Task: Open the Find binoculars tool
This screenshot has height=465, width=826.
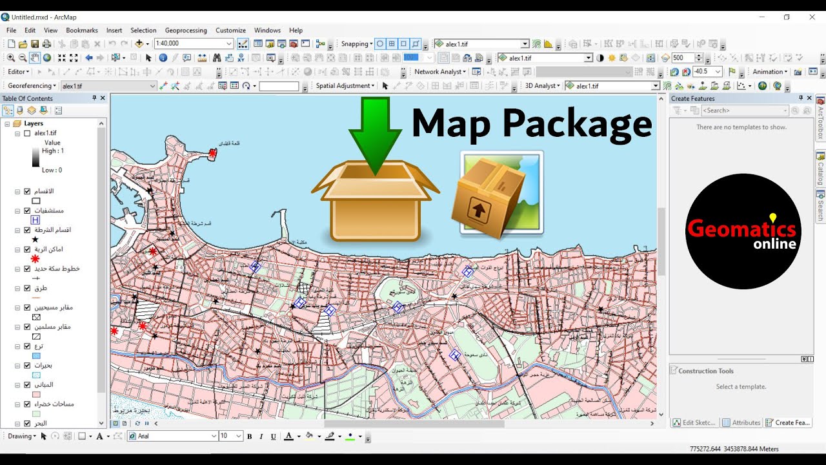Action: pos(217,57)
